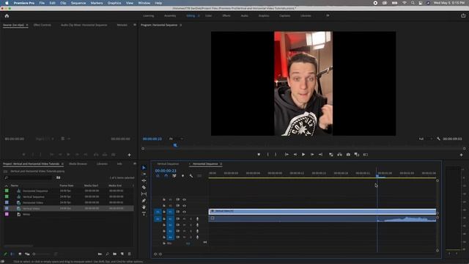Open Editing workspace options menu
The width and height of the screenshot is (469, 264).
[199, 15]
